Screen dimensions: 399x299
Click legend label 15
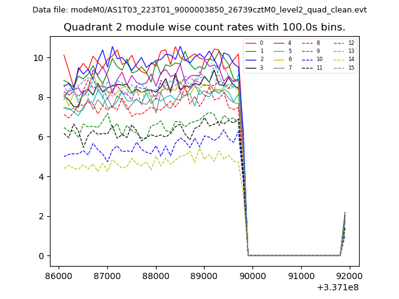pos(351,67)
